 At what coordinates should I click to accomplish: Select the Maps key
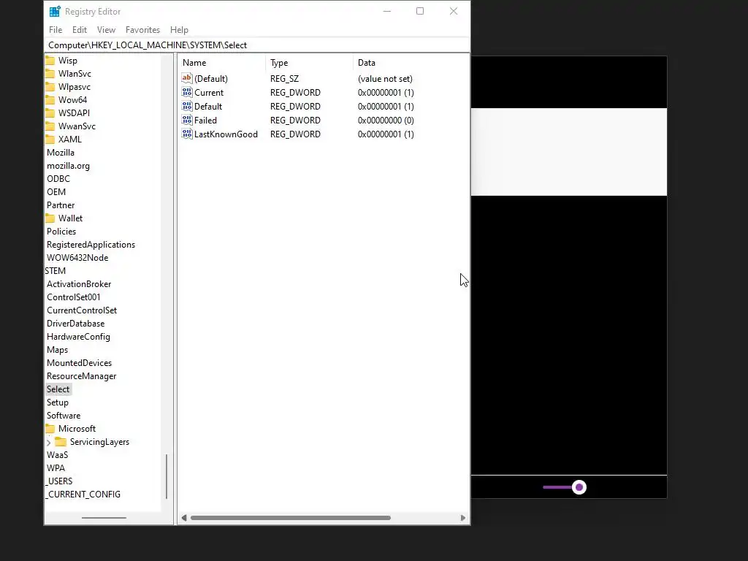(57, 350)
